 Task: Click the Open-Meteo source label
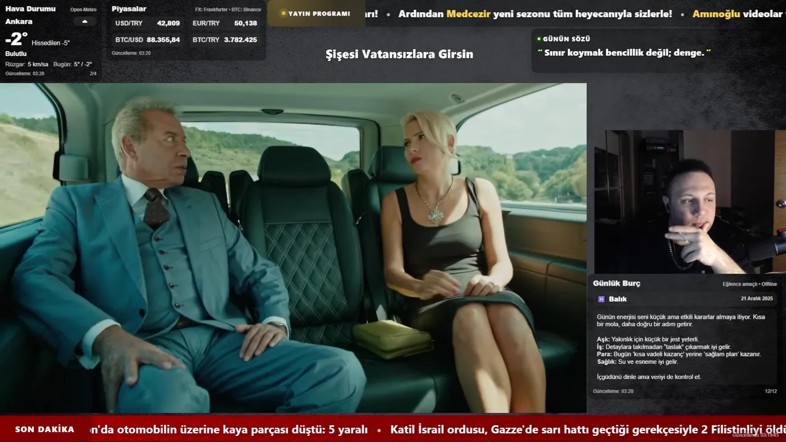click(84, 10)
